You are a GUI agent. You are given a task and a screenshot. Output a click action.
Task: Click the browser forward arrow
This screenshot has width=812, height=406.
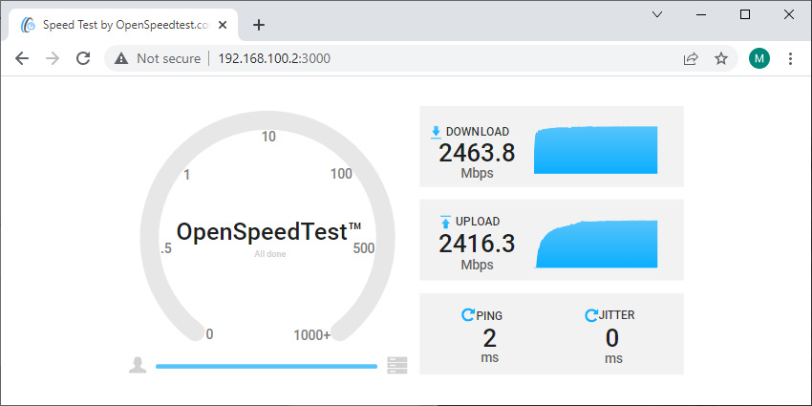(53, 58)
